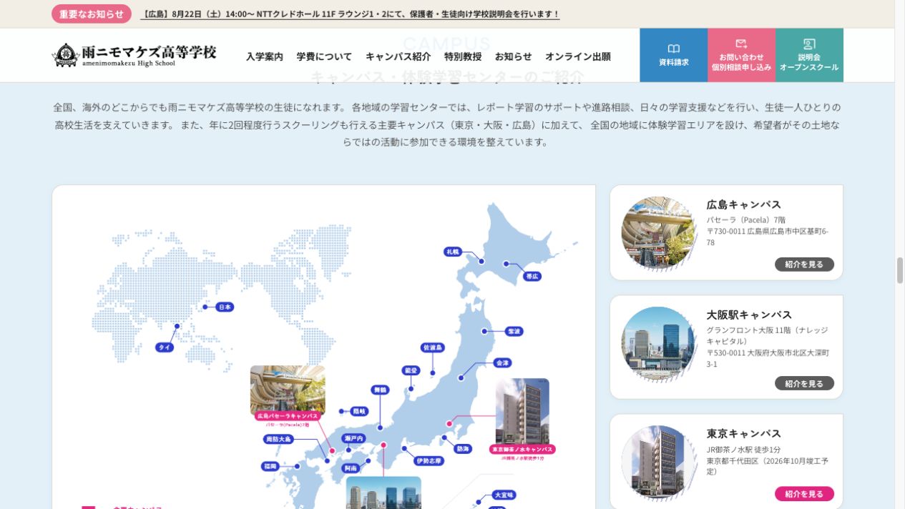905x509 pixels.
Task: Open お問い合わせ 個別相談申し込み mail button
Action: 741,55
